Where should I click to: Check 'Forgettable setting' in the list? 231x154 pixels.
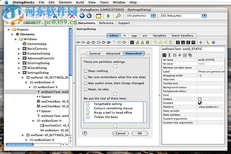point(88,104)
